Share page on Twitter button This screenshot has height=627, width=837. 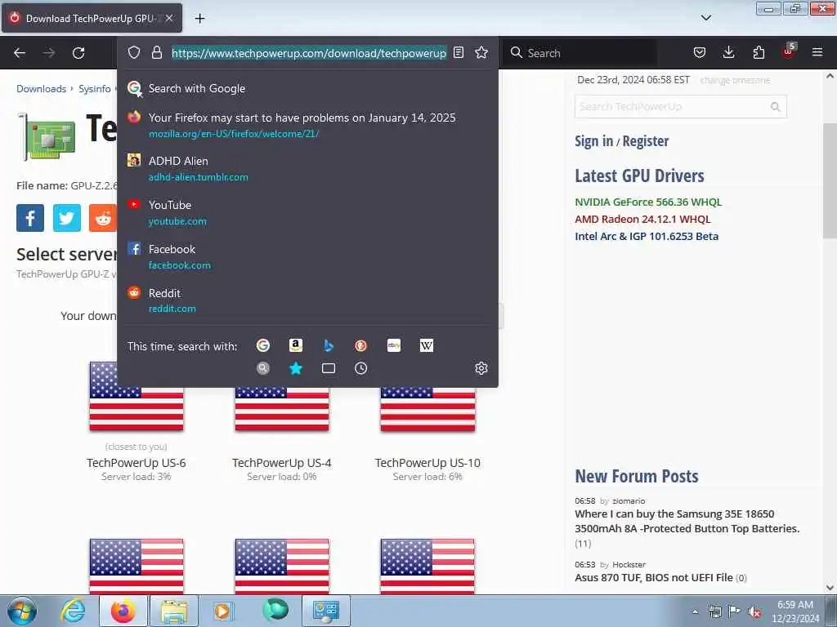(67, 217)
